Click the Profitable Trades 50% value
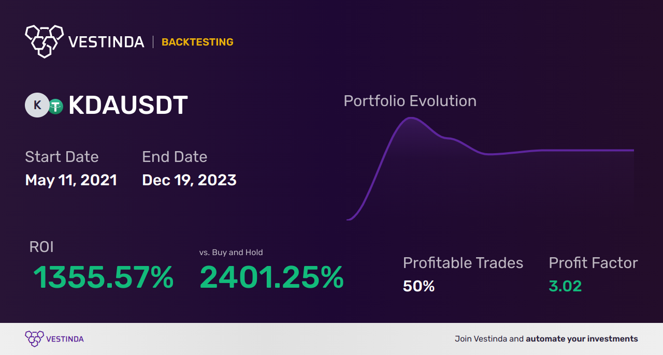 coord(419,286)
